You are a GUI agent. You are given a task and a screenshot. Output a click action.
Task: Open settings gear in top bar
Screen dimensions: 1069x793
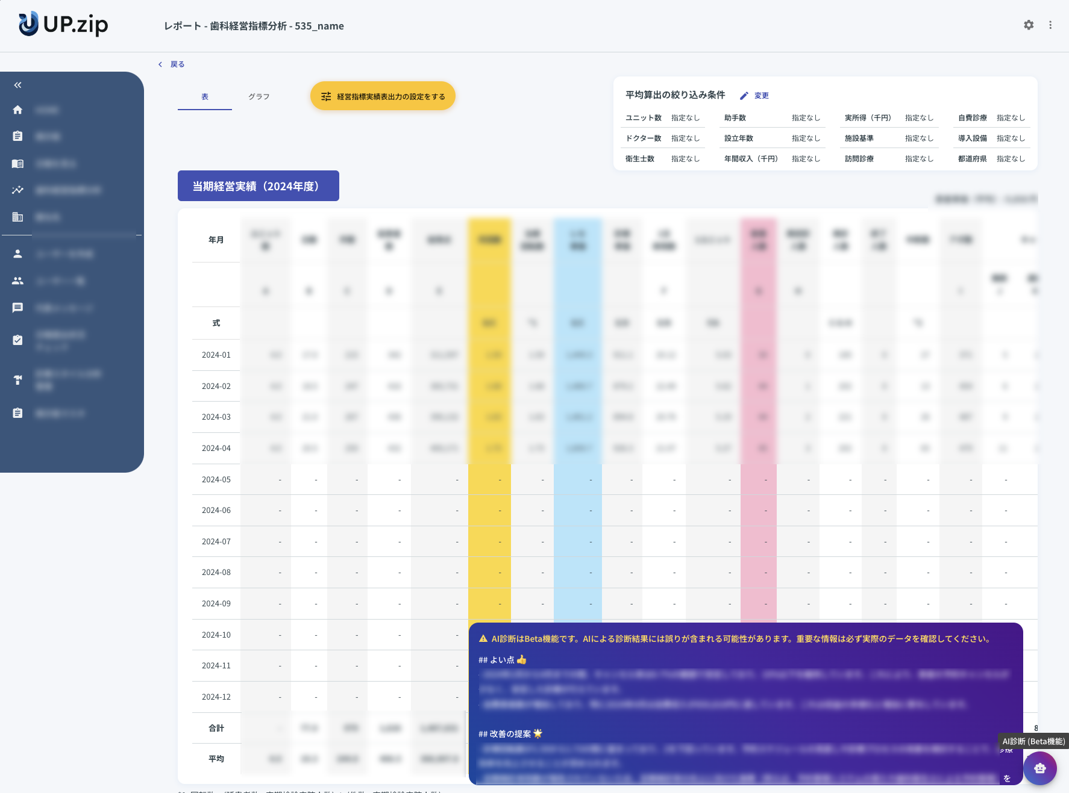[1029, 25]
